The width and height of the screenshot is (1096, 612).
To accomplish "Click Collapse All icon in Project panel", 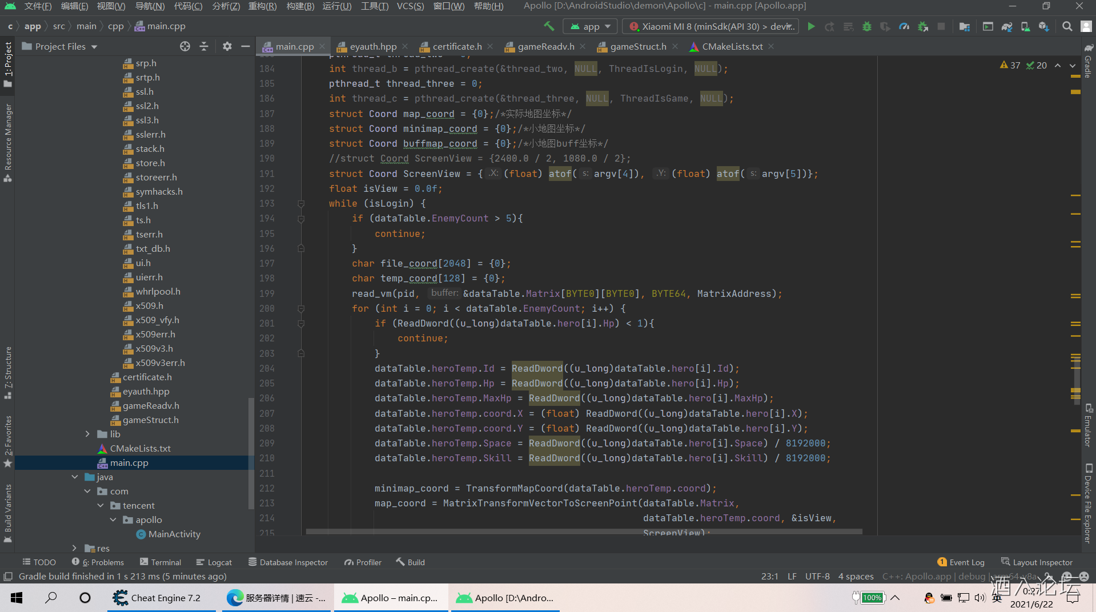I will click(x=204, y=46).
